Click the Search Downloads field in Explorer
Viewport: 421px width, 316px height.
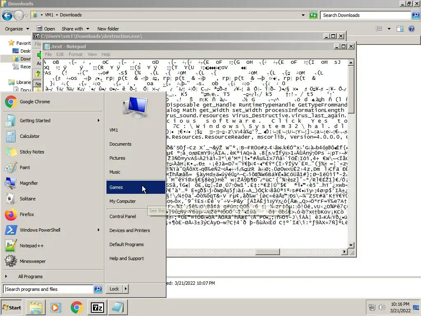coord(365,15)
